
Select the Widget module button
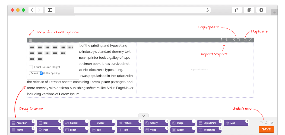pyautogui.click(x=182, y=130)
